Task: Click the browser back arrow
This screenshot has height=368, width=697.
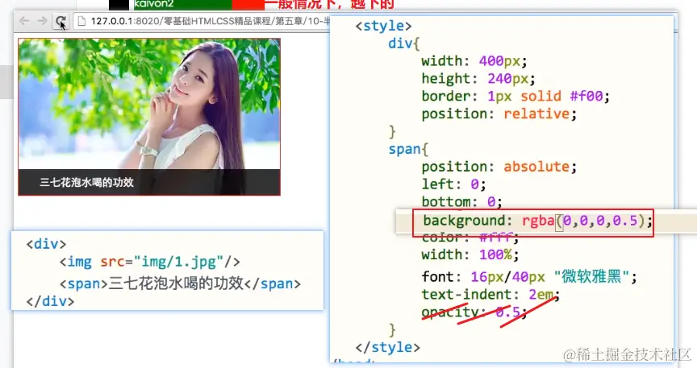Action: click(x=24, y=21)
